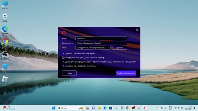Open the Roblox Player desktop shortcut

[x=5, y=80]
